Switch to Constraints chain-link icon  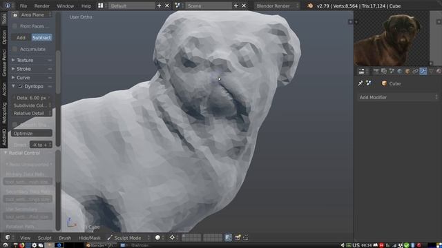tap(415, 72)
